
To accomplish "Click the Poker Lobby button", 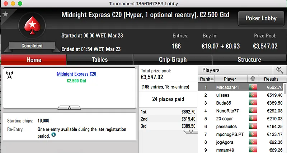I will tap(261, 19).
